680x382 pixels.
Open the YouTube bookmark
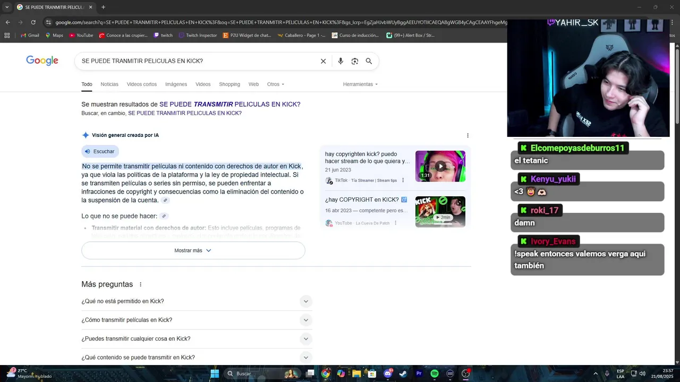point(81,36)
